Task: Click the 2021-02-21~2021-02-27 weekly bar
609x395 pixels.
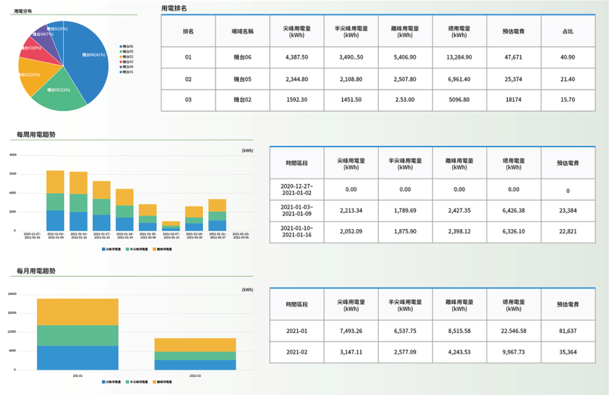Action: click(x=217, y=215)
